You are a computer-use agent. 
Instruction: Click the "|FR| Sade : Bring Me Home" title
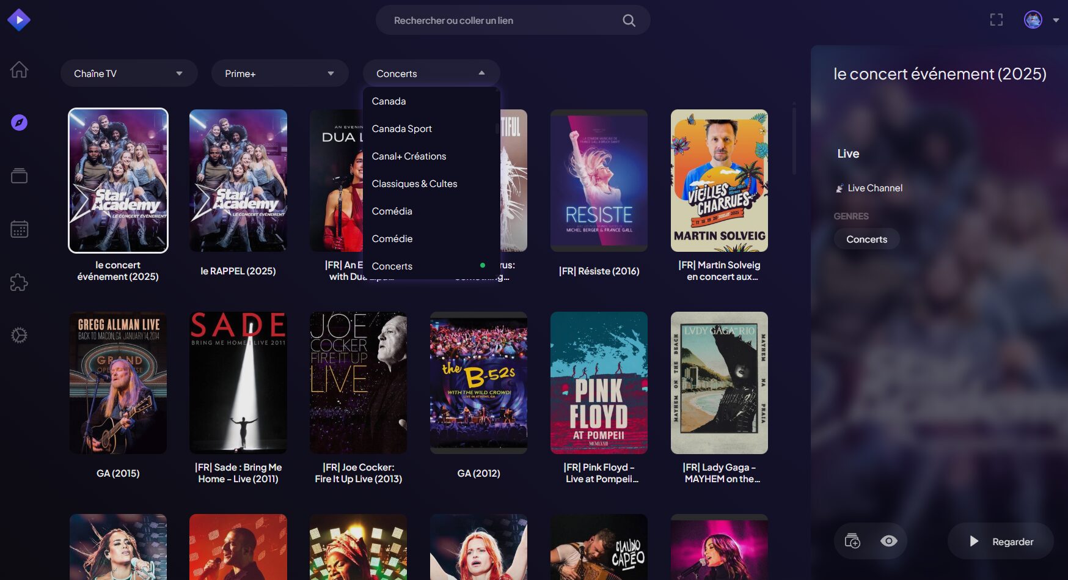(x=238, y=473)
